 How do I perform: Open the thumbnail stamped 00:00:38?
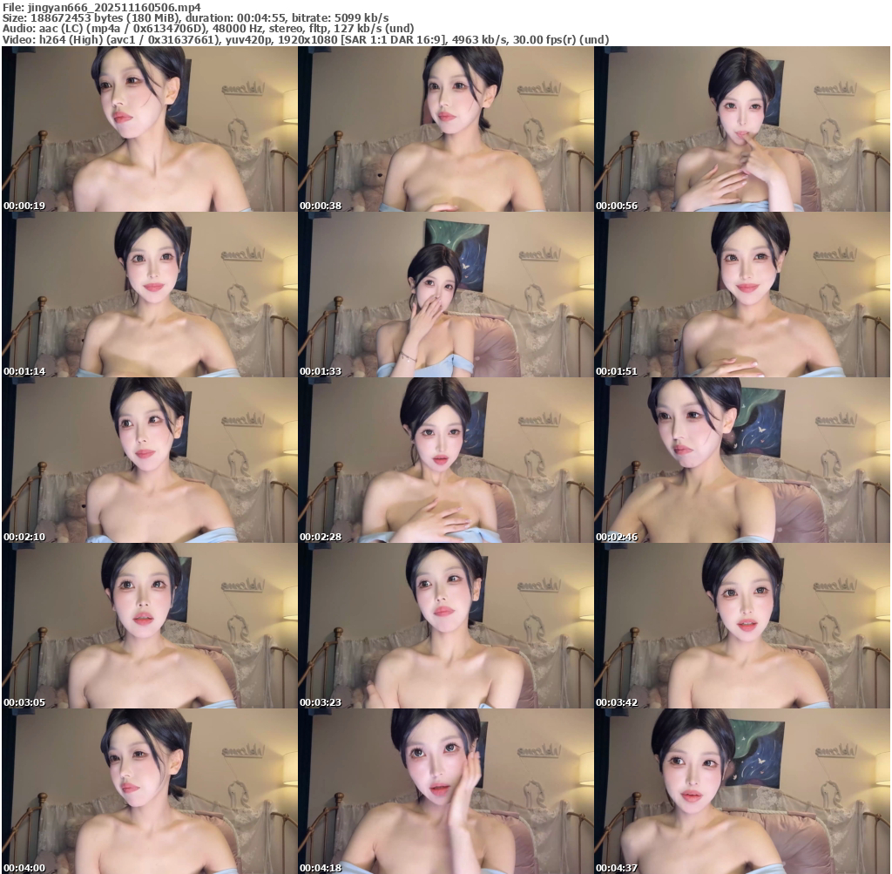[446, 129]
